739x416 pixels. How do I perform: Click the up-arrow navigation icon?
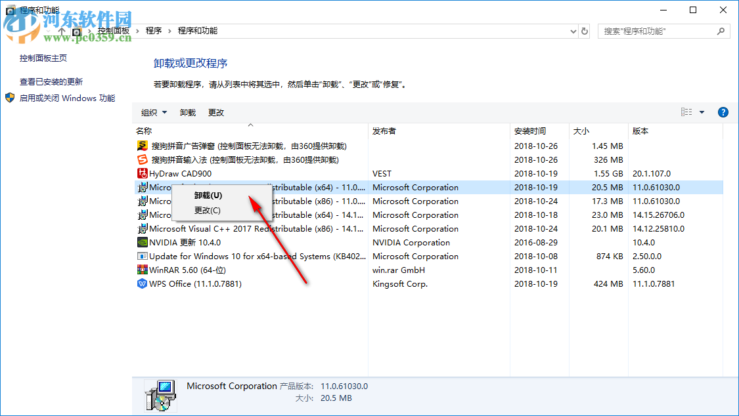(x=62, y=31)
